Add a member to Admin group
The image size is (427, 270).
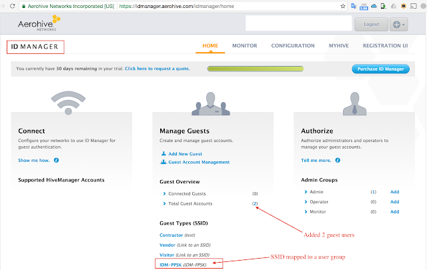pos(394,192)
